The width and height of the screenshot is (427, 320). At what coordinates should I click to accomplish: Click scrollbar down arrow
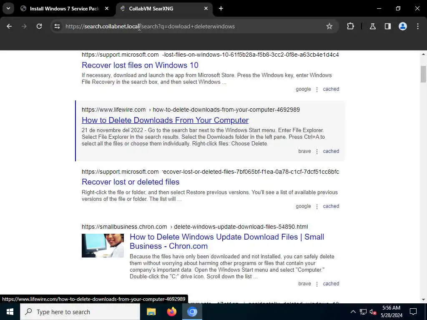423,300
